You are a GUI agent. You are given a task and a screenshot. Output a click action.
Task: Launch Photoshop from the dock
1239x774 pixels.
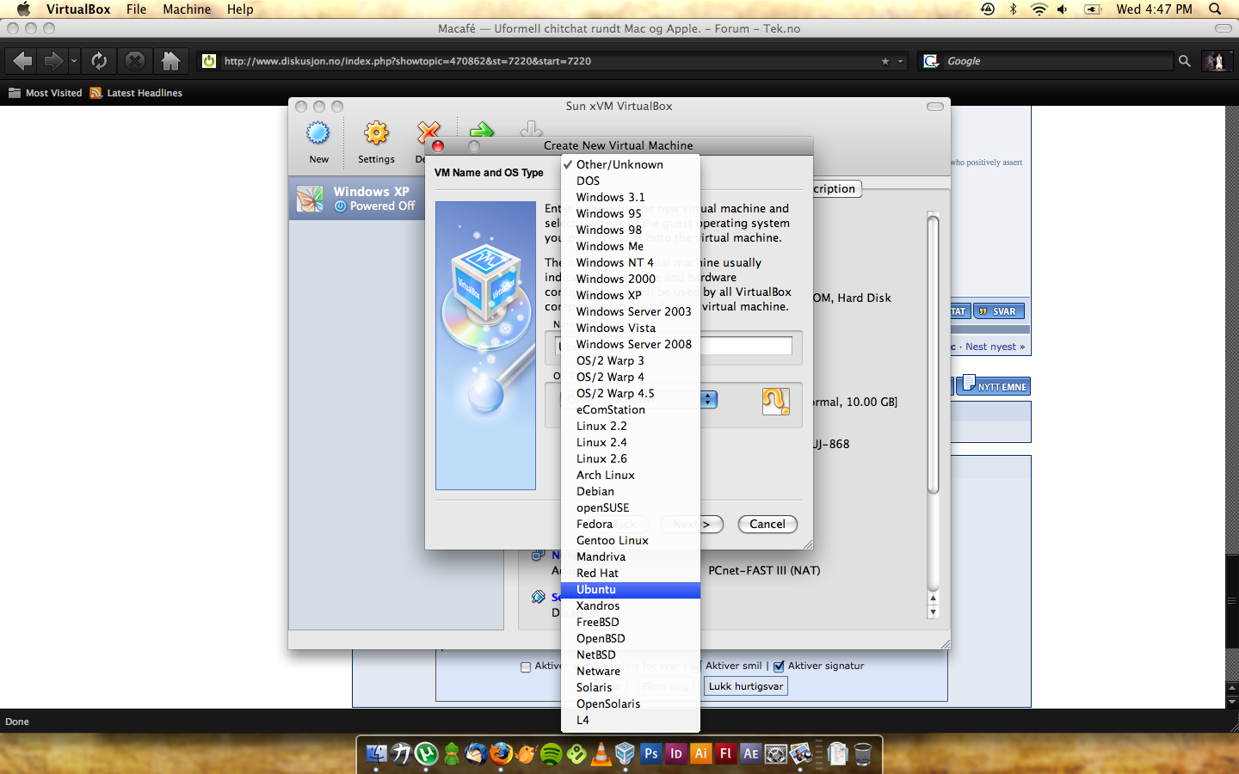point(651,754)
